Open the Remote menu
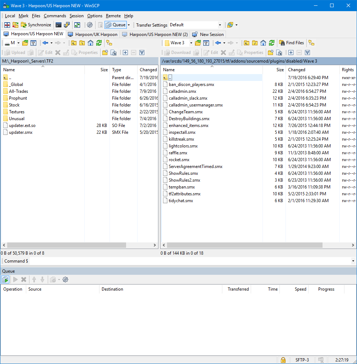 pyautogui.click(x=113, y=16)
